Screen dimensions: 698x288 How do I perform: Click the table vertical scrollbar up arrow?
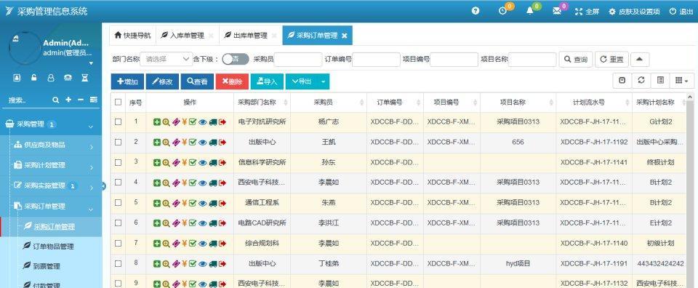[x=691, y=97]
